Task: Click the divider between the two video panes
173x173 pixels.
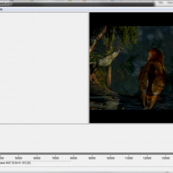Action: click(x=89, y=68)
